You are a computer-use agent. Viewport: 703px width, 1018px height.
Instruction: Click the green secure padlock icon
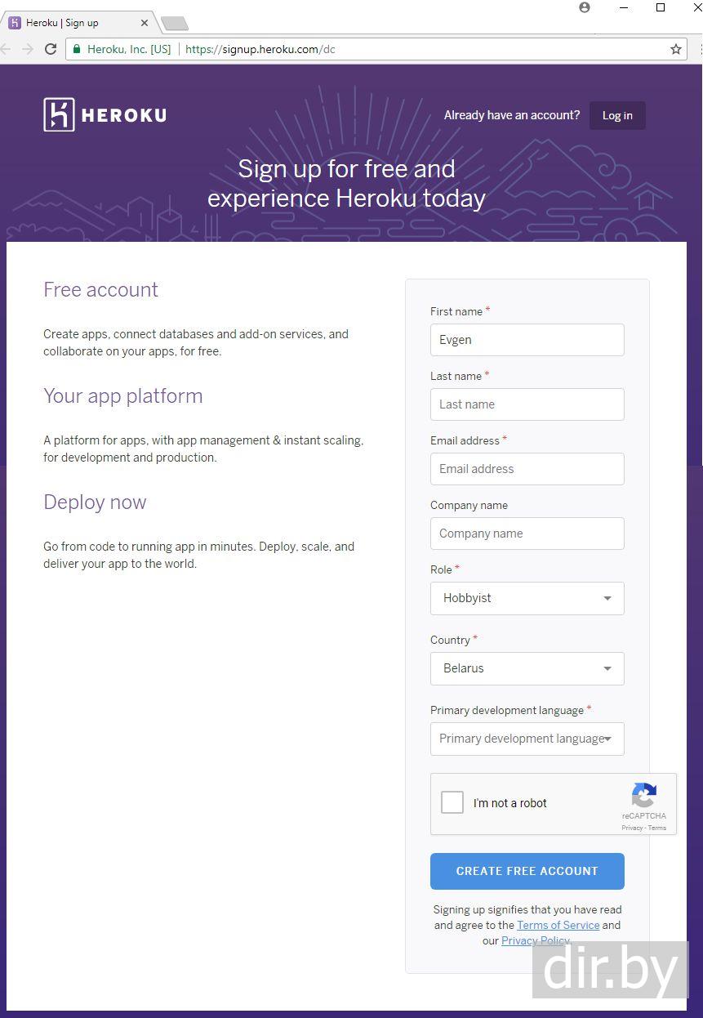(x=77, y=49)
